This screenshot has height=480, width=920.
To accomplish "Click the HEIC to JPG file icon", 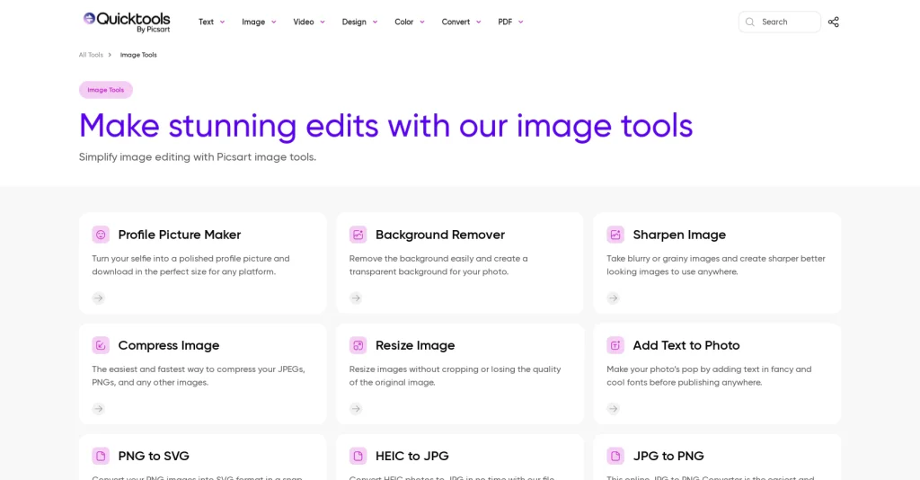I will click(x=358, y=456).
